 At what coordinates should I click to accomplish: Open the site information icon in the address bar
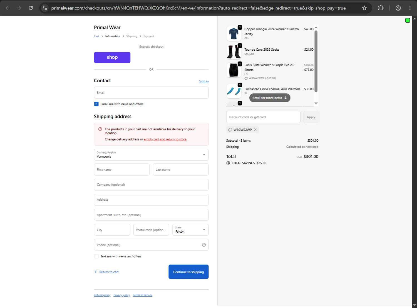(45, 8)
